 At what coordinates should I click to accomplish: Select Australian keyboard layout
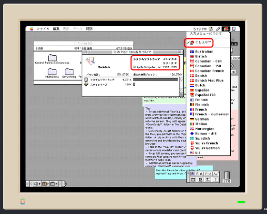[208, 51]
